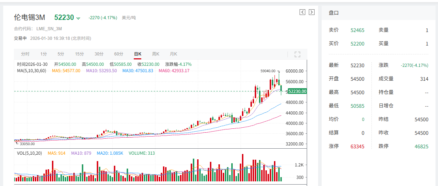Click the 最新 value 52230 in panel
This screenshot has width=438, height=186.
357,65
